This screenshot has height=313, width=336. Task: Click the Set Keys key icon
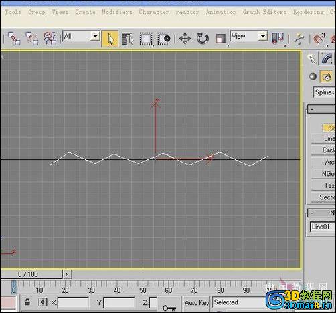click(x=169, y=308)
